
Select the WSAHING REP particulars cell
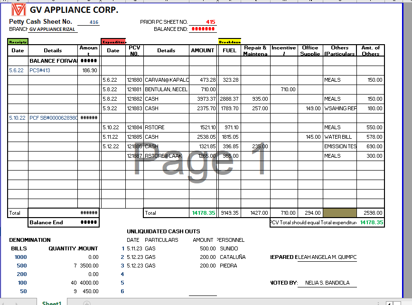tap(340, 108)
